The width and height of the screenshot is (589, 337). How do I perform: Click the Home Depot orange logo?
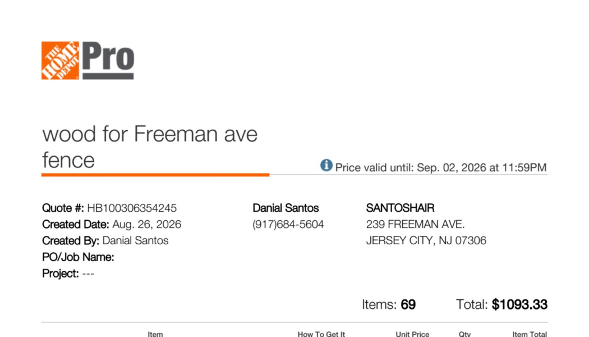60,61
